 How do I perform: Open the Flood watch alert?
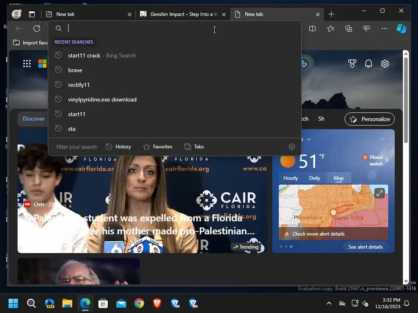376,160
